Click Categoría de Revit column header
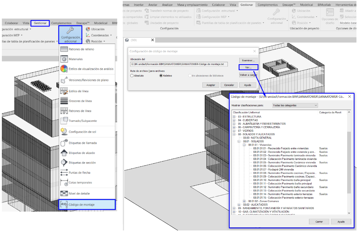 tap(330, 112)
